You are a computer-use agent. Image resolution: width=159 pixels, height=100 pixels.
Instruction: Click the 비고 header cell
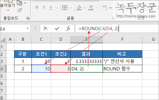pos(122,54)
